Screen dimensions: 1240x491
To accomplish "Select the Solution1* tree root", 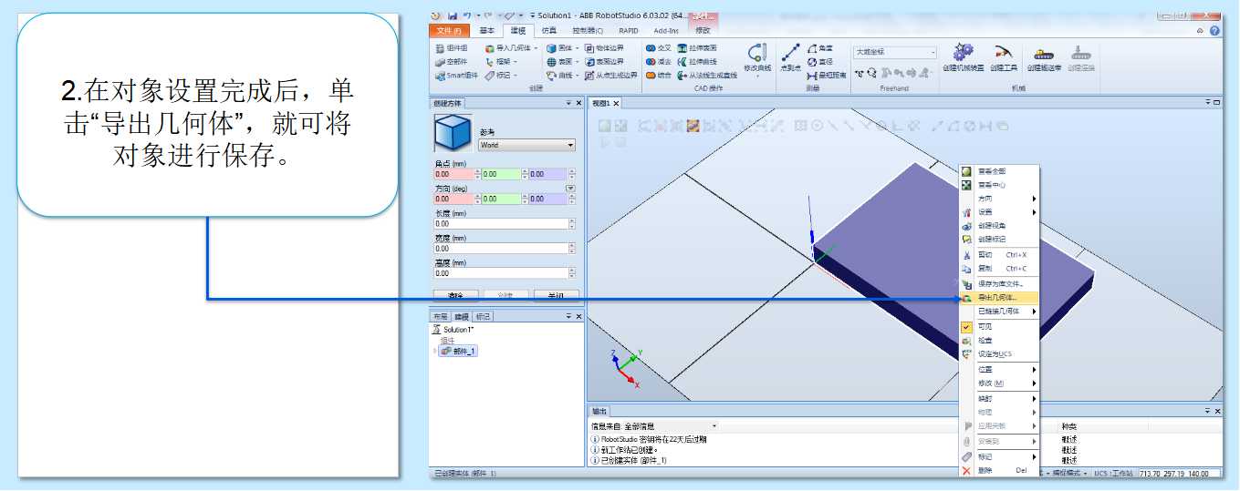I will pos(458,330).
